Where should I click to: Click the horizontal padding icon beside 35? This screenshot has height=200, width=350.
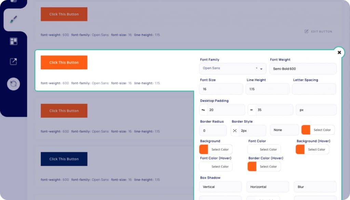click(x=252, y=110)
